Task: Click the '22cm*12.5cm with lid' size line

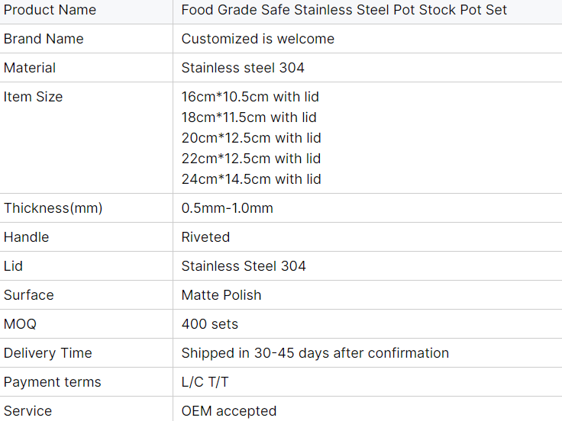Action: (251, 159)
